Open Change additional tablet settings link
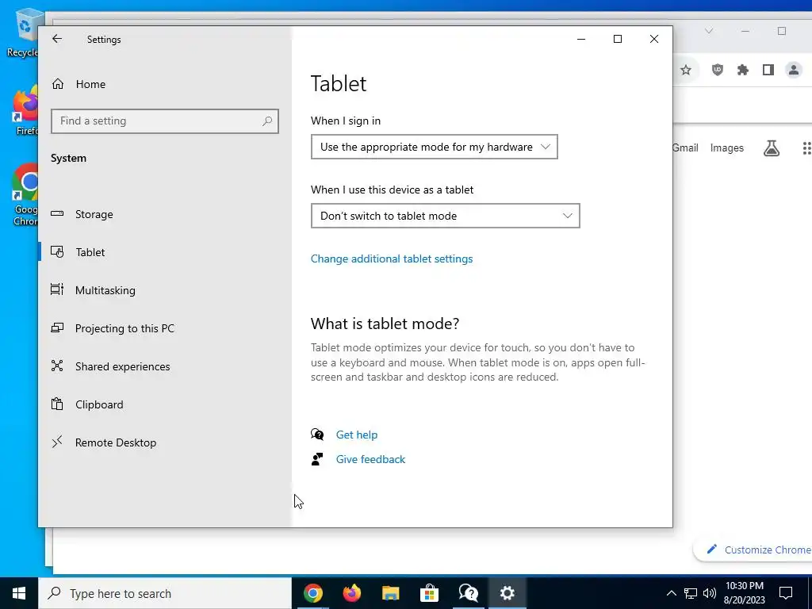 click(392, 259)
